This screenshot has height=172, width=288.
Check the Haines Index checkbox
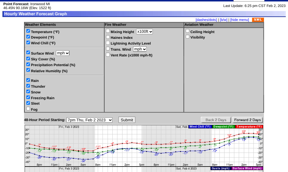108,37
